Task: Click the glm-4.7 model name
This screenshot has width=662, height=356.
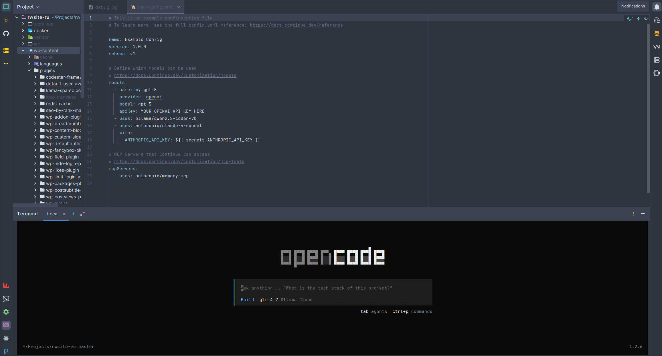Action: pos(268,300)
